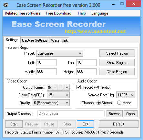Click the Top position field
143x140 pixels.
click(86, 62)
